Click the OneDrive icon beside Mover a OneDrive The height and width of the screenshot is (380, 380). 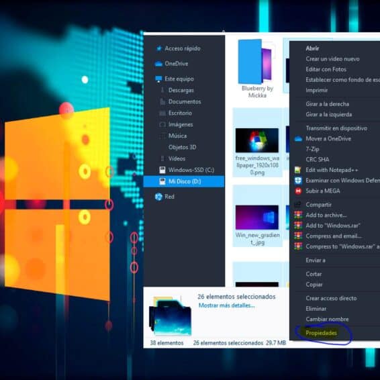click(298, 139)
